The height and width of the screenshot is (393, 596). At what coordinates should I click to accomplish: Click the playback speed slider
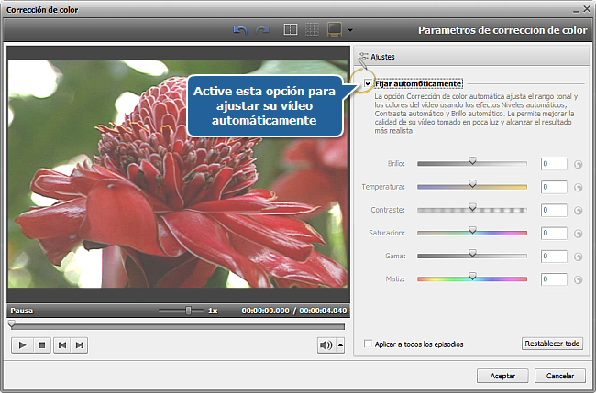(188, 311)
